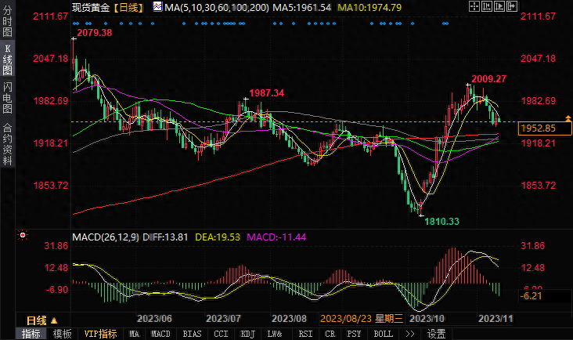Switch to the 模板 template tab
The width and height of the screenshot is (573, 340).
62,334
